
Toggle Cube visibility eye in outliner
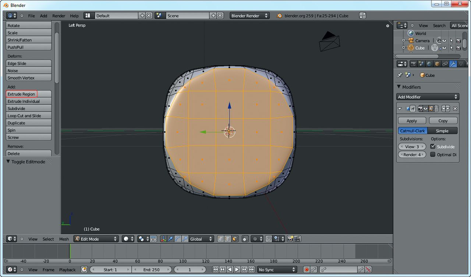click(x=444, y=48)
